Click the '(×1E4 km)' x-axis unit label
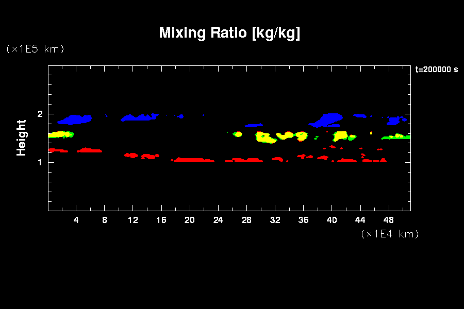464x309 pixels. tap(390, 234)
